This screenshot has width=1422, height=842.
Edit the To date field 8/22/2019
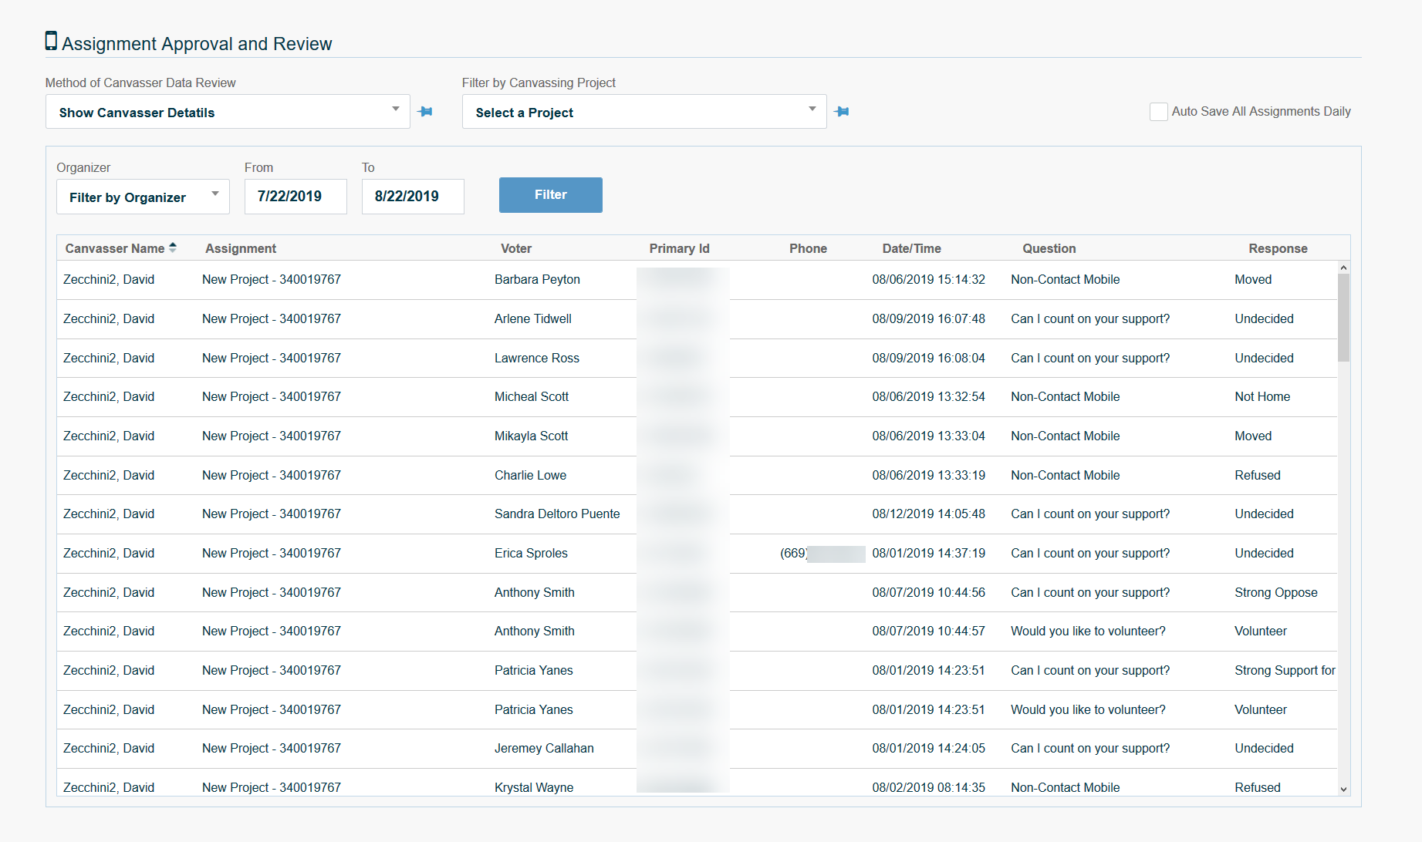pyautogui.click(x=413, y=197)
